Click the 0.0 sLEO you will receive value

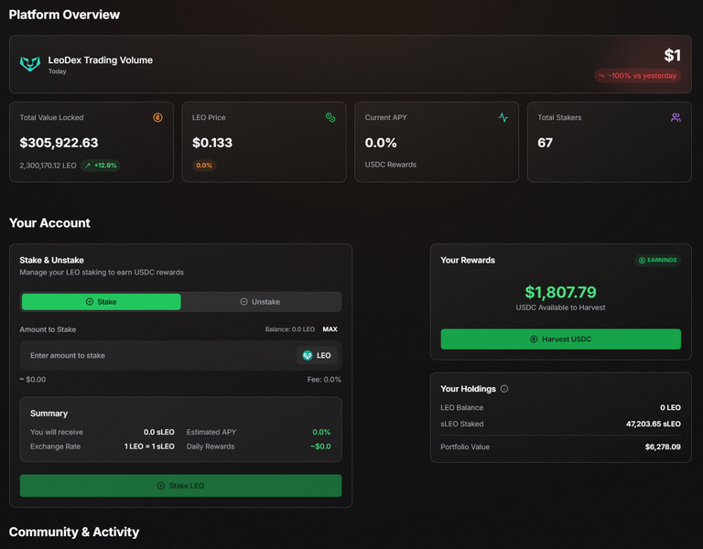tap(158, 432)
